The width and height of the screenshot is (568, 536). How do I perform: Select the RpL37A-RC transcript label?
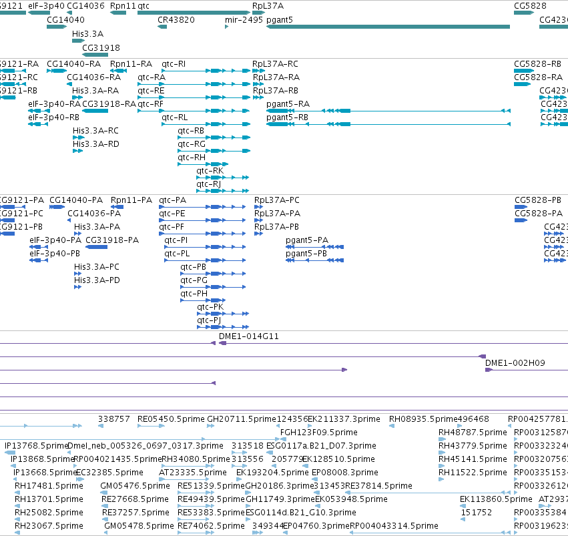[275, 64]
